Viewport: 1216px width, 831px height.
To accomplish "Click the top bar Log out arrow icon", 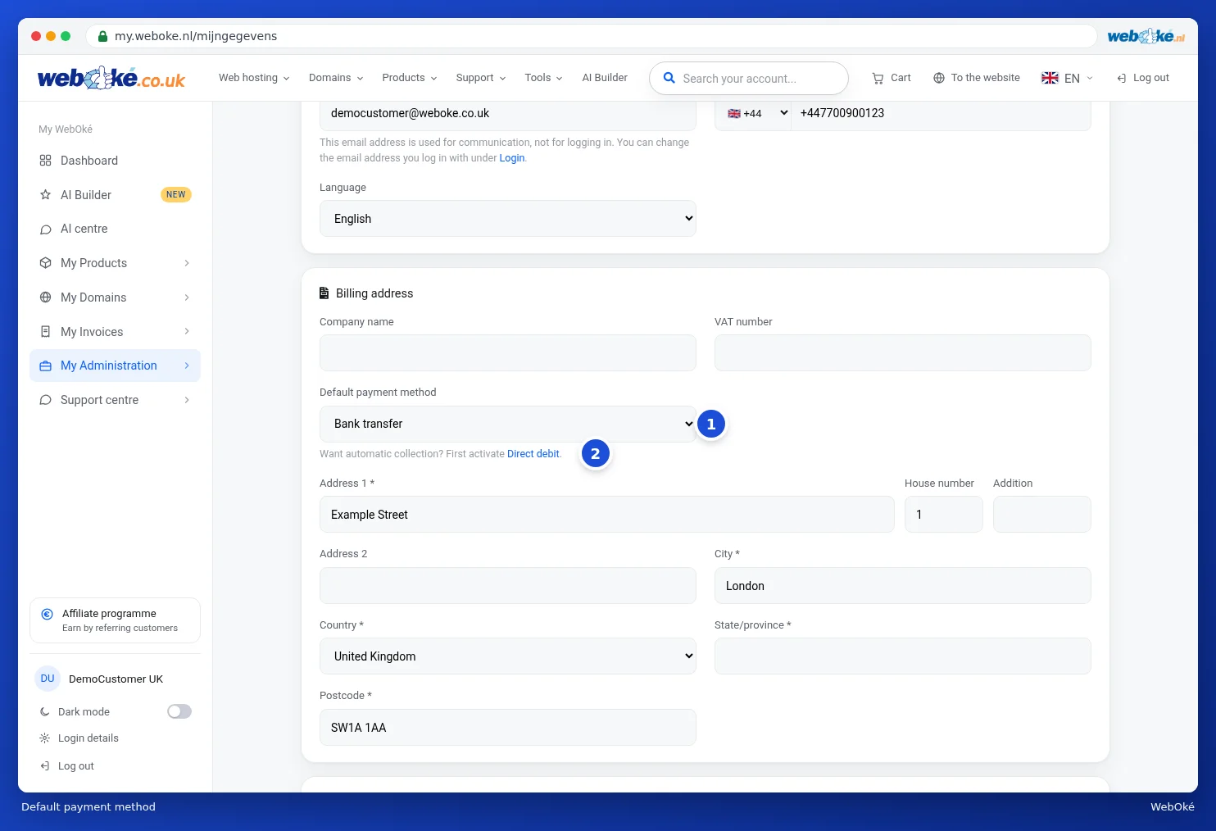I will [x=1122, y=78].
